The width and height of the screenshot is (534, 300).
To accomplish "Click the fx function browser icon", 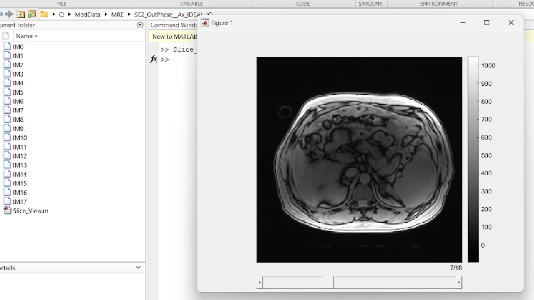I will click(154, 60).
